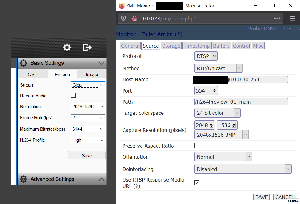Click Port number stepper arrows
The image size is (300, 204).
pyautogui.click(x=215, y=90)
